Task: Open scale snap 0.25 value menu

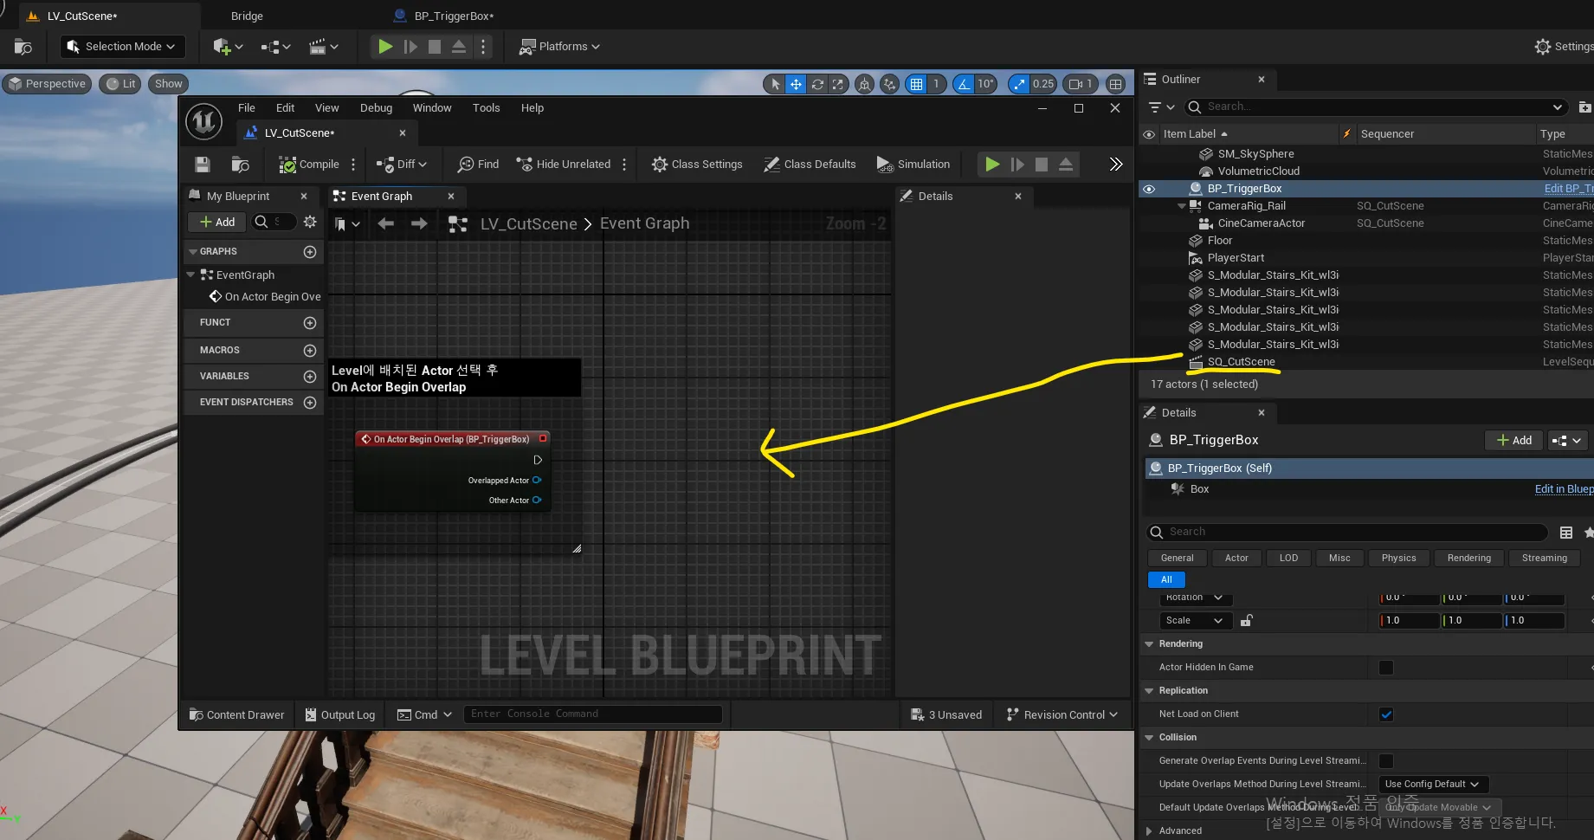Action: point(1043,84)
